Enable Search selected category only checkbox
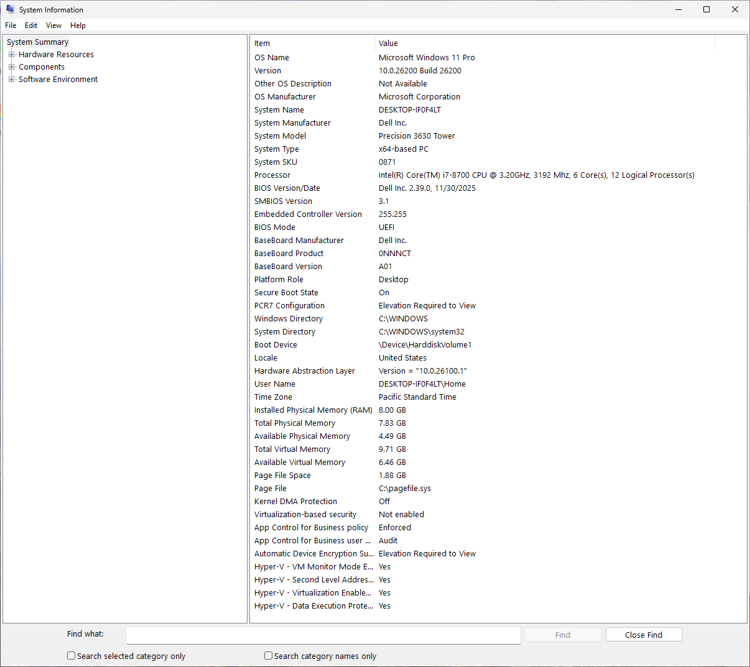 72,656
